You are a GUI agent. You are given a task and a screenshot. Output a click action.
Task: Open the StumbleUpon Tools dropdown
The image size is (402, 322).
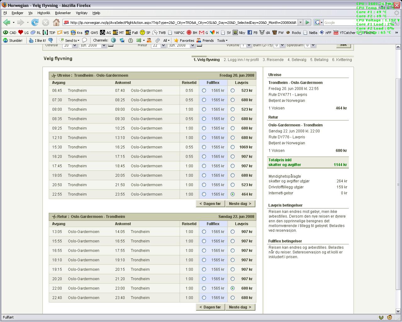pos(222,40)
